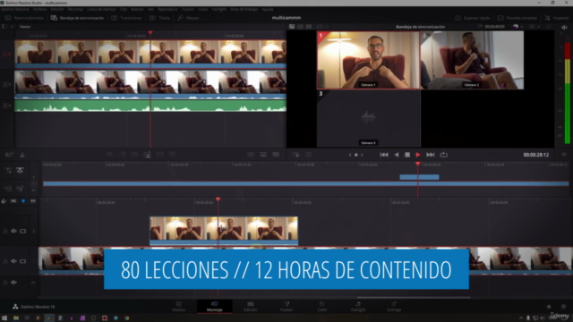Open Títulos panel
Image resolution: width=573 pixels, height=322 pixels.
(x=159, y=18)
